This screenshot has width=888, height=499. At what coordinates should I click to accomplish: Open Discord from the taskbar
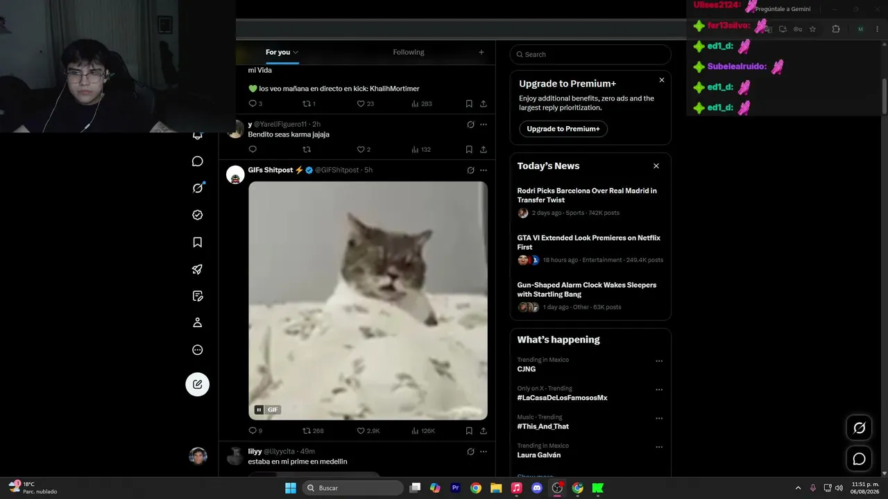click(x=536, y=488)
